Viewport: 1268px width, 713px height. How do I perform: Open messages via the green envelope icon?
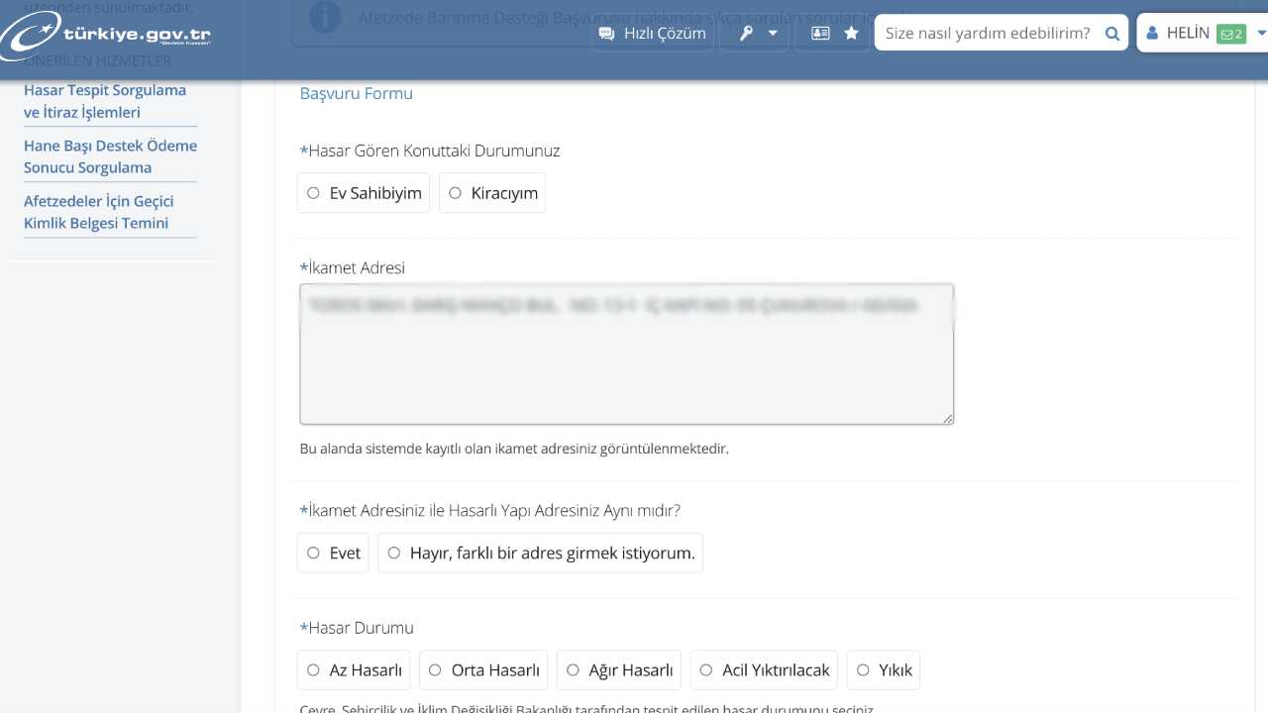tap(1231, 33)
